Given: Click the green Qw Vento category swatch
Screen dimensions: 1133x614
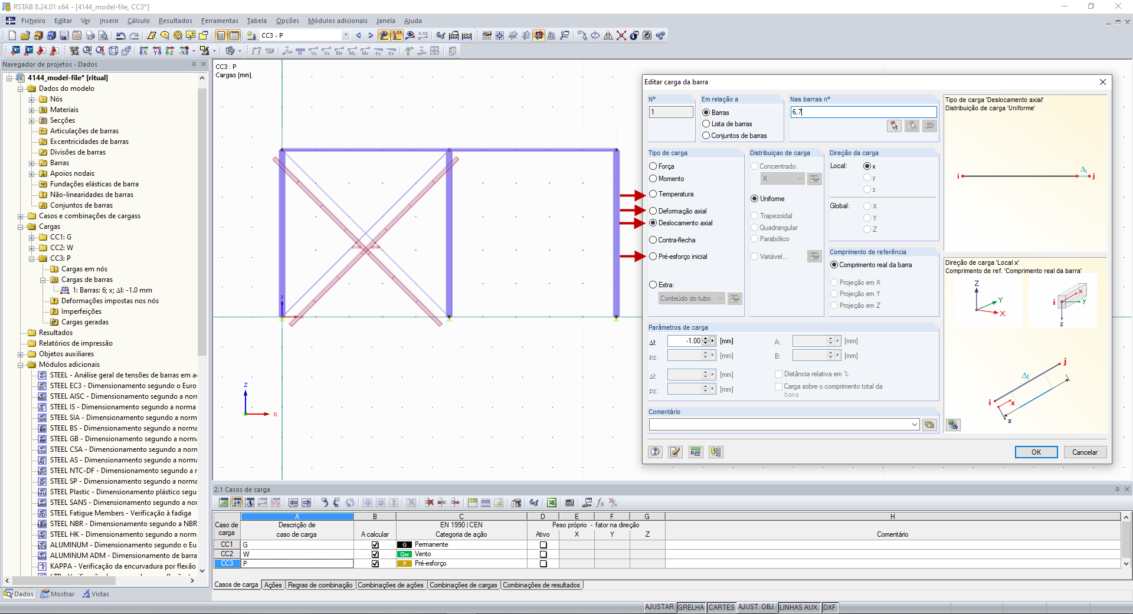Looking at the screenshot, I should tap(404, 554).
